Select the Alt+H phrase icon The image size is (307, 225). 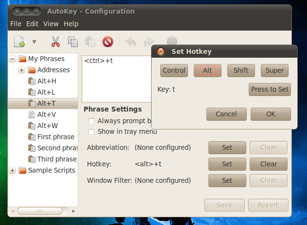(32, 81)
